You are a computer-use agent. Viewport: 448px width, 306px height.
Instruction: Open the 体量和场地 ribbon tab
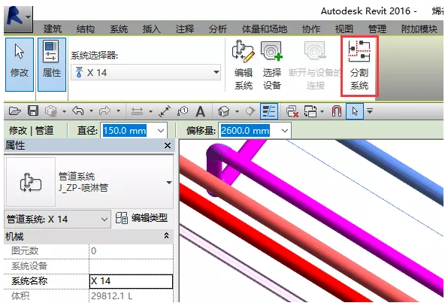pos(265,29)
